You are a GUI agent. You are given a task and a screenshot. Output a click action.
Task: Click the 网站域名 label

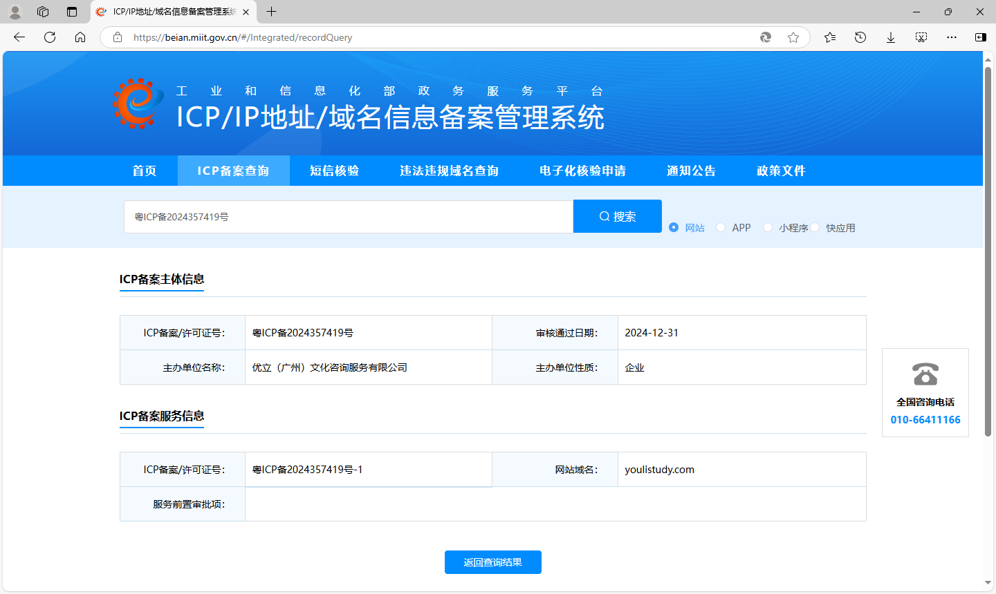576,470
